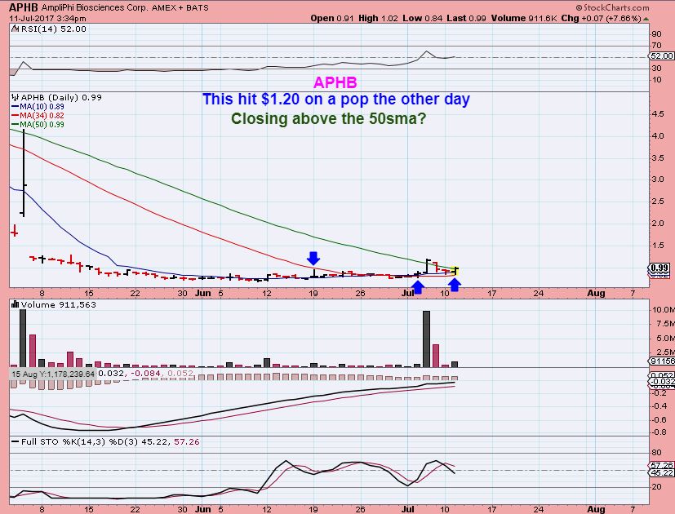The height and width of the screenshot is (514, 675).
Task: Click the MACD value 0.032
Action: click(112, 373)
